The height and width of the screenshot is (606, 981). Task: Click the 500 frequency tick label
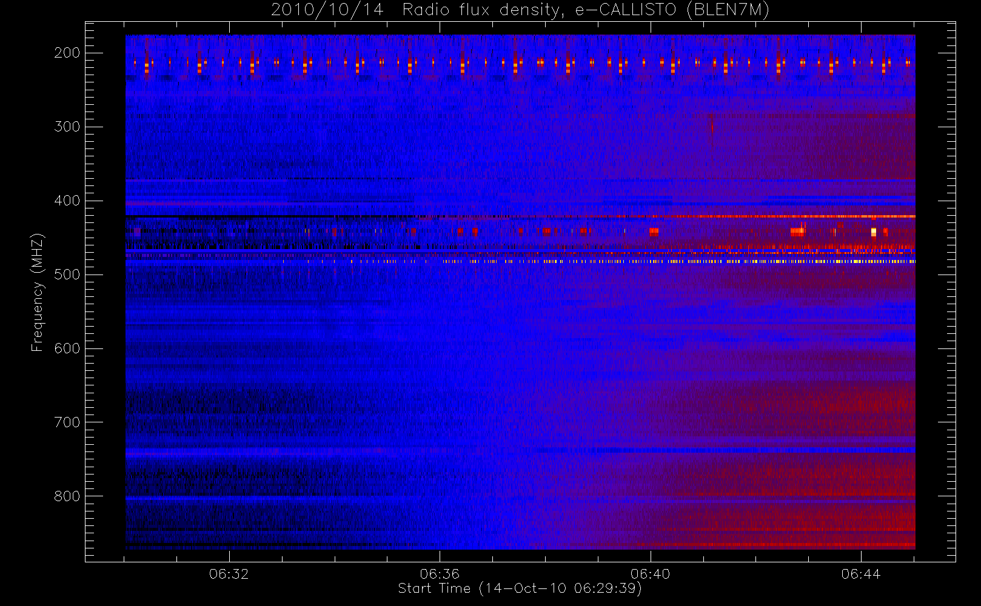67,275
